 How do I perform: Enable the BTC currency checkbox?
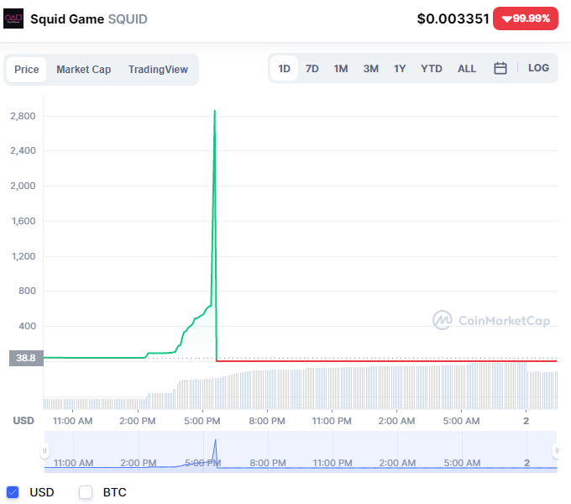[x=86, y=492]
